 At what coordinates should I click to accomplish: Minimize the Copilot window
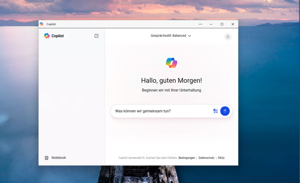[x=211, y=24]
